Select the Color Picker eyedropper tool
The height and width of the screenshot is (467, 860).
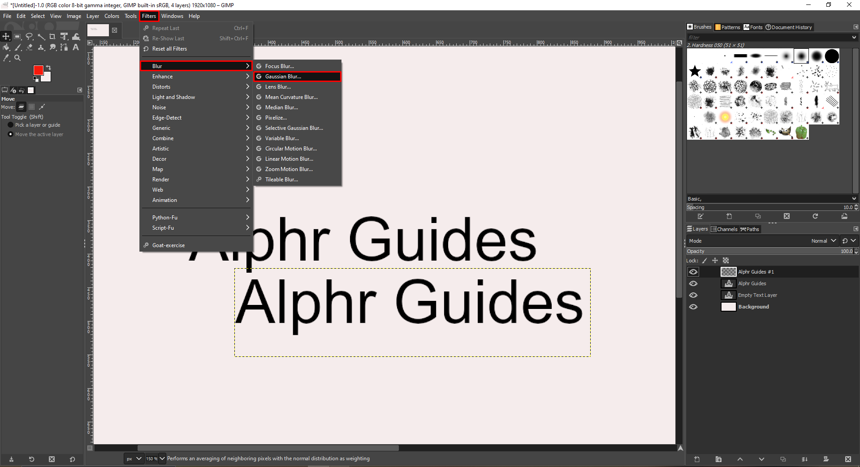click(6, 58)
